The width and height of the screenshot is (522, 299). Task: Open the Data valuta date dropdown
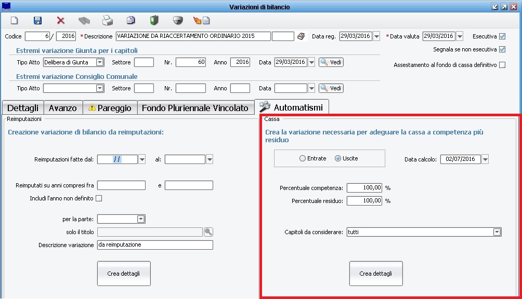click(460, 36)
